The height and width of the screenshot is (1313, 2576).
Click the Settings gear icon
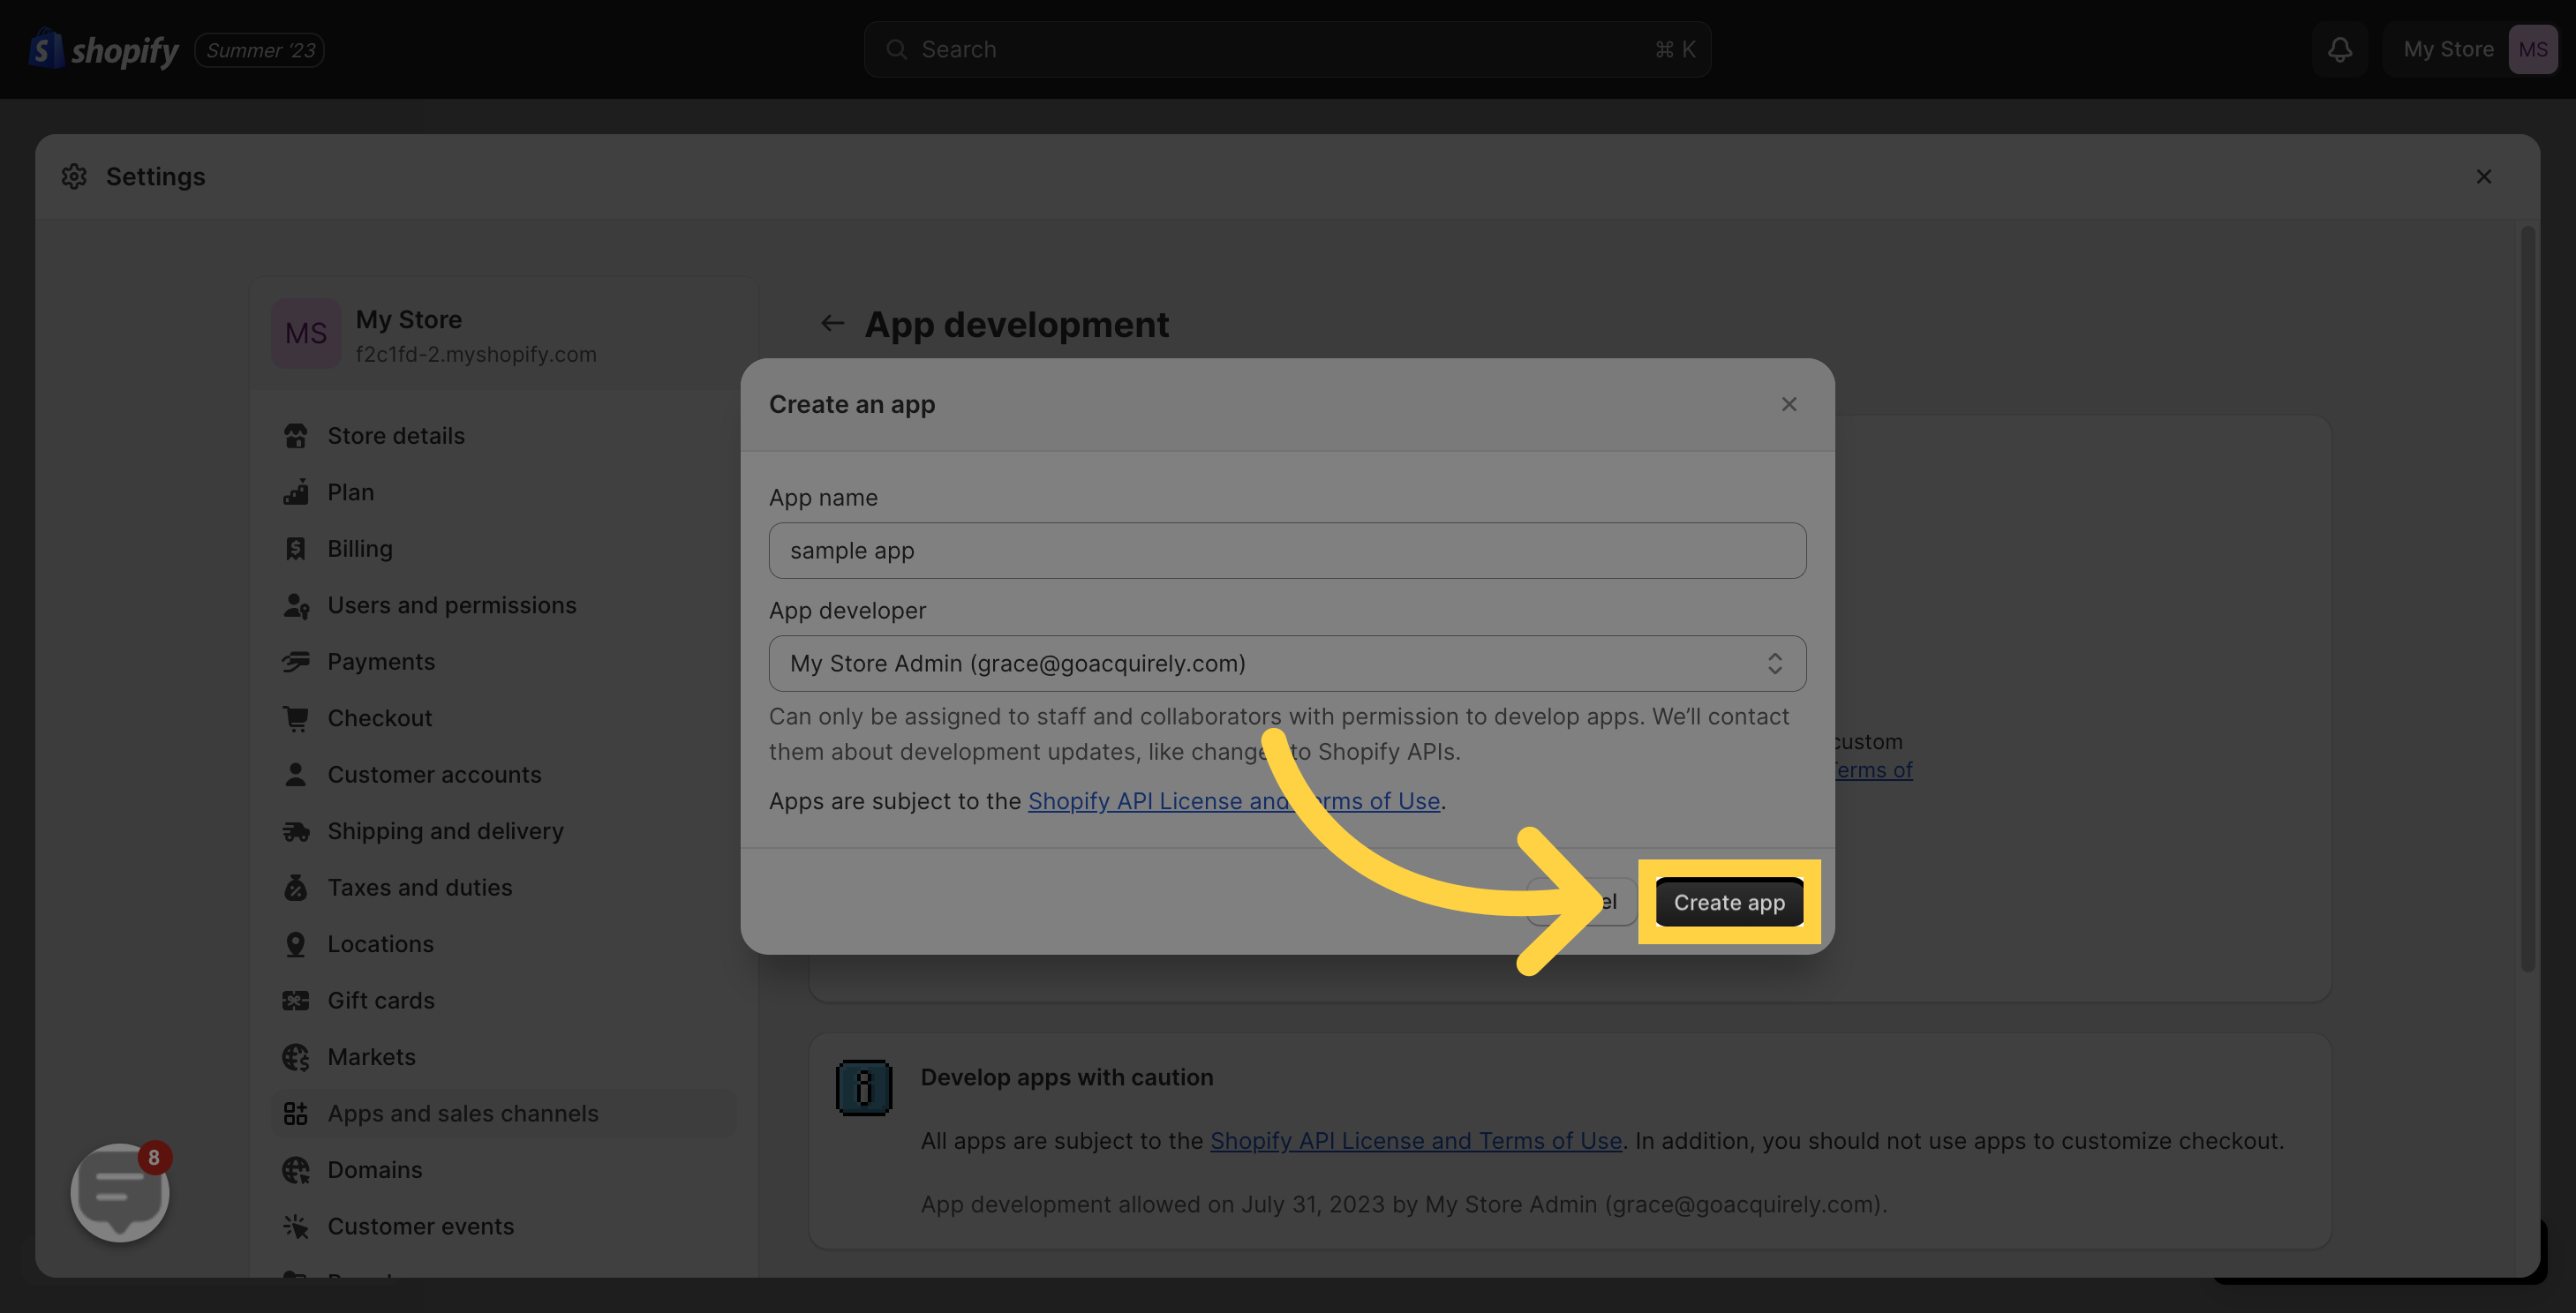click(x=74, y=176)
